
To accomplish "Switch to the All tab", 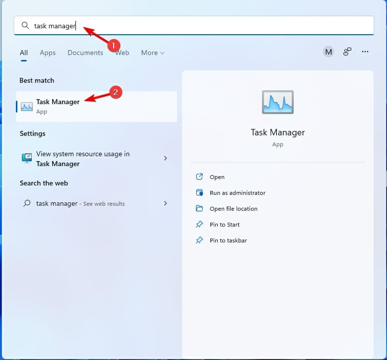I will pos(24,53).
